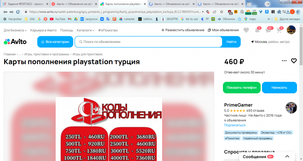Open the tab search dropdown arrow
303x161 pixels.
click(x=267, y=4)
